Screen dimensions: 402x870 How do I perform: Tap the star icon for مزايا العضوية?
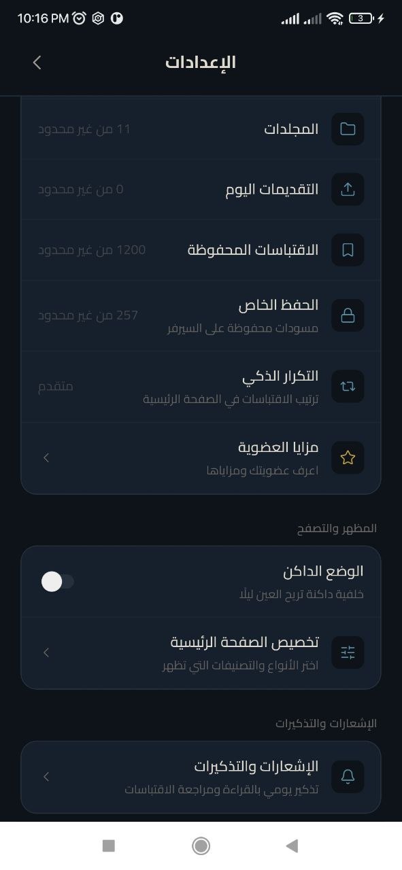point(348,457)
